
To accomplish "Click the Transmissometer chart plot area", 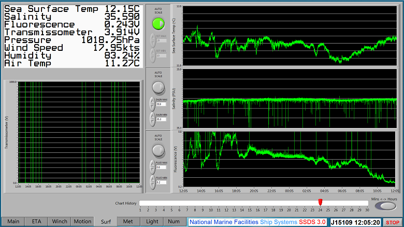I will tap(79, 132).
